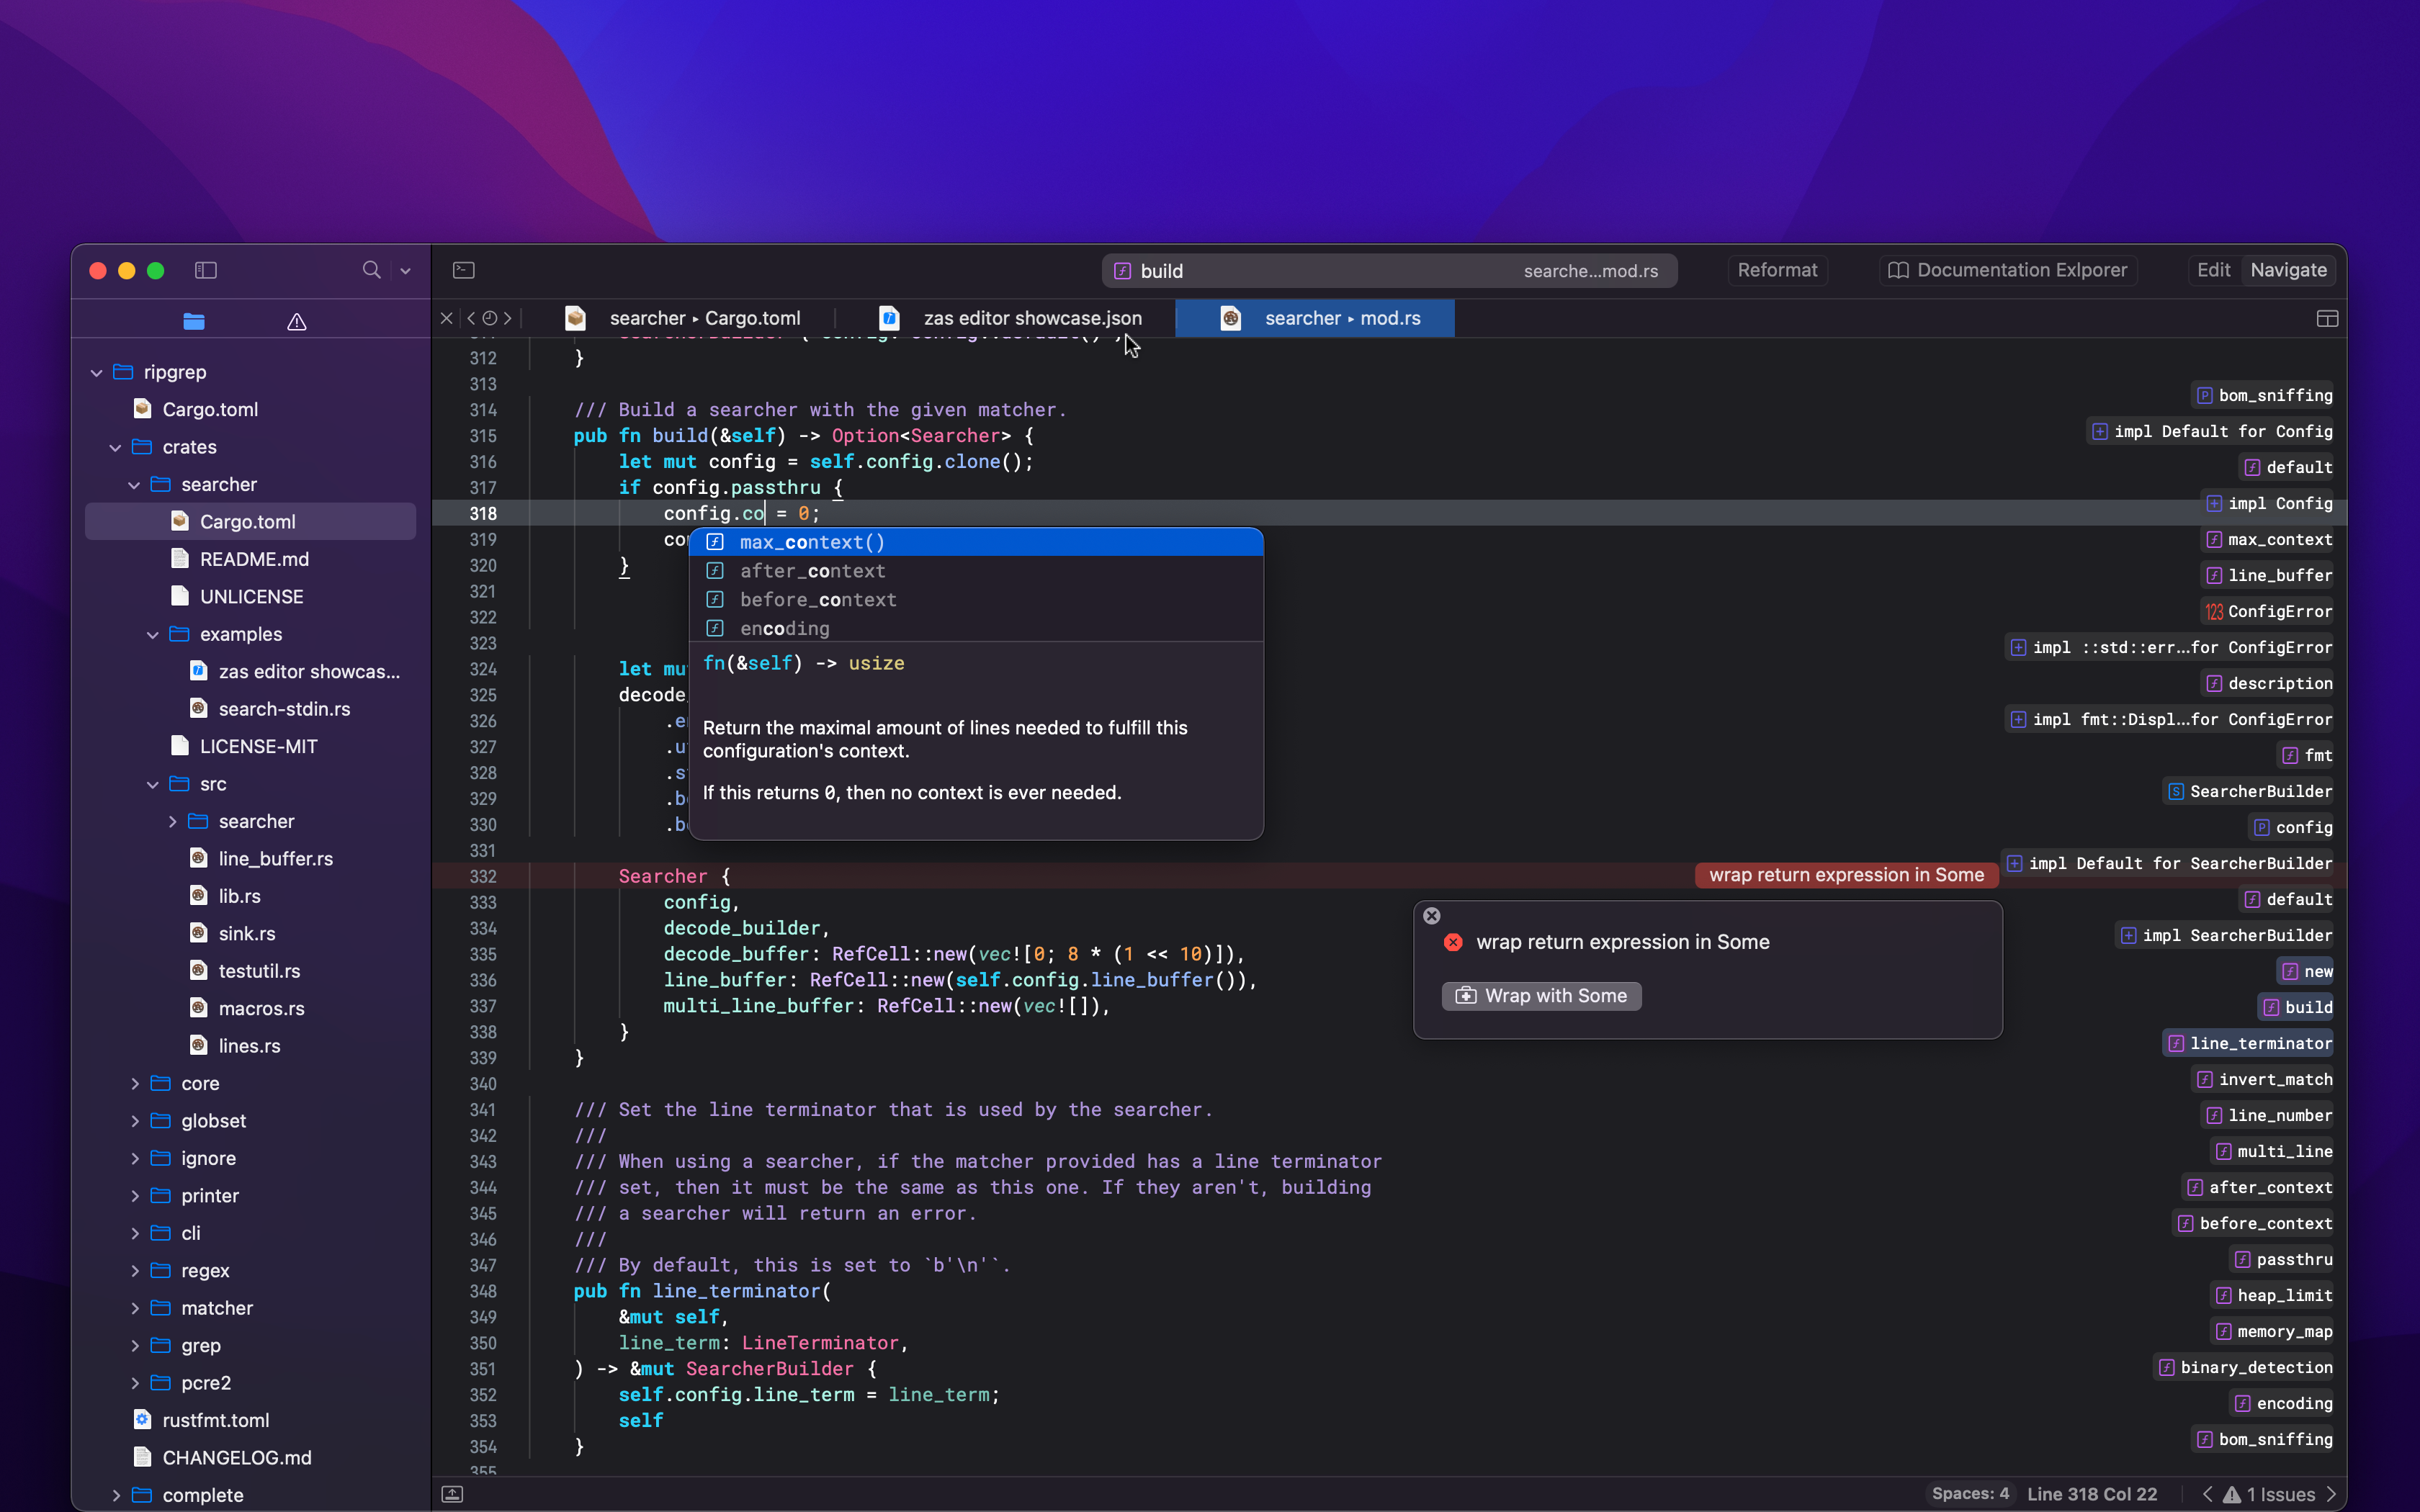
Task: Select the searcher mod.rs tab
Action: [x=1315, y=318]
